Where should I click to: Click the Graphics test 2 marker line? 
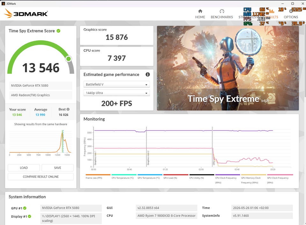tap(146, 147)
